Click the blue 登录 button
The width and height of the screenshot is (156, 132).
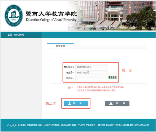coord(76,103)
